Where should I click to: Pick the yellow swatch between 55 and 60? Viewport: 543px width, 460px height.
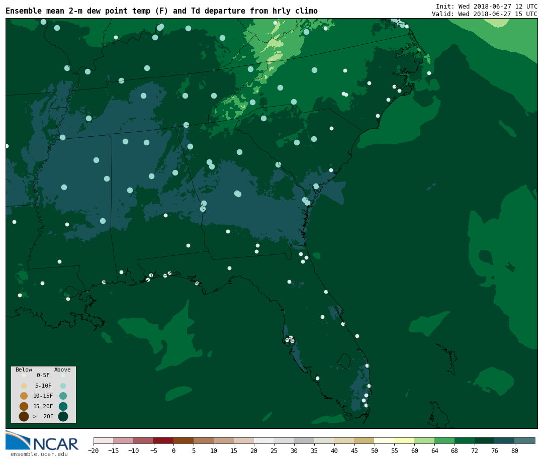click(405, 440)
